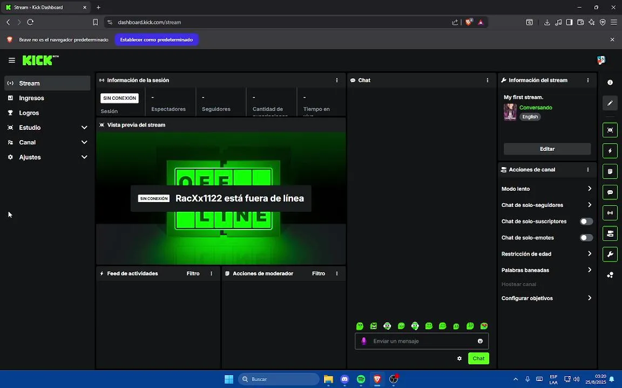The width and height of the screenshot is (622, 388).
Task: Open the user avatar menu in the header
Action: [x=601, y=60]
